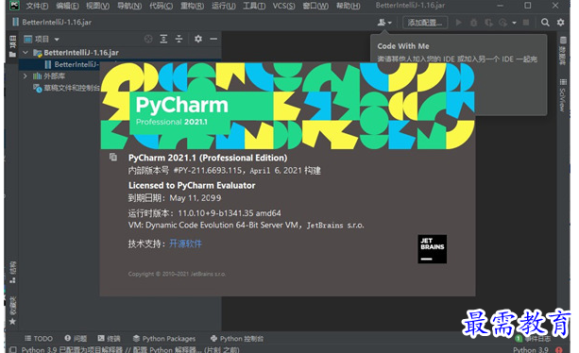Toggle the 结构 tool window side tab
Screen dimensions: 579x353
[x=12, y=272]
